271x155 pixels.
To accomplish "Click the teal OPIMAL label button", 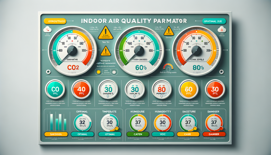I will coord(82,134).
